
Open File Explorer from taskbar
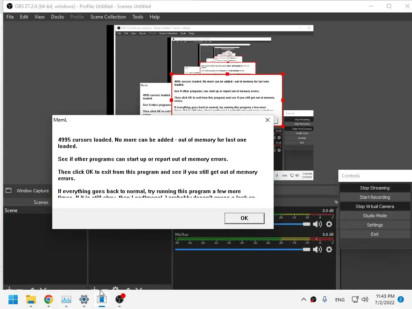tap(31, 299)
